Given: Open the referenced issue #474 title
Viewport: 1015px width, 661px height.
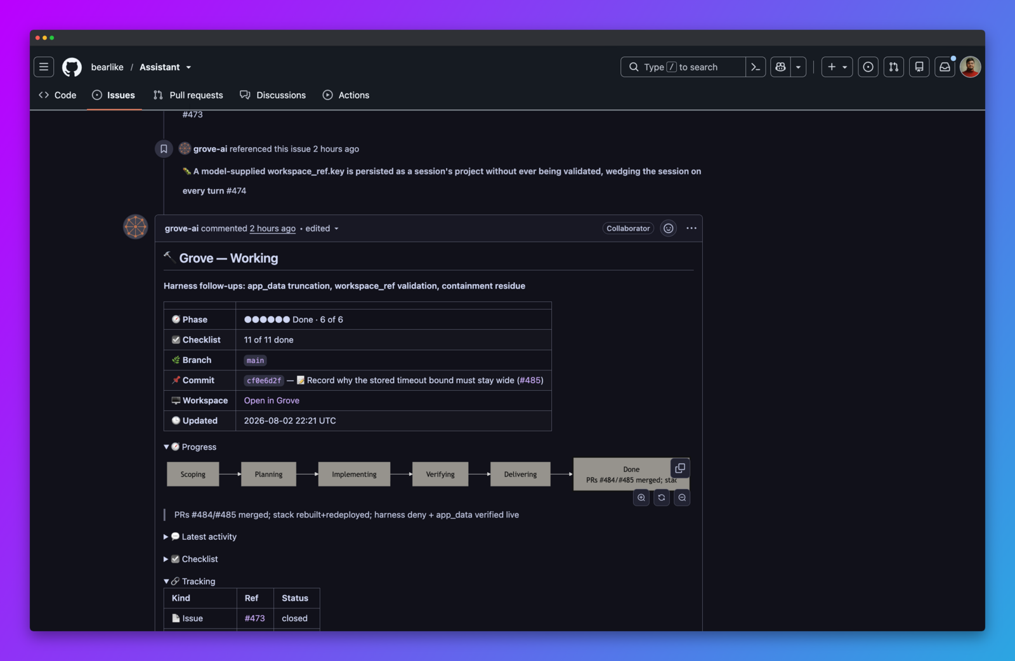Looking at the screenshot, I should (442, 181).
